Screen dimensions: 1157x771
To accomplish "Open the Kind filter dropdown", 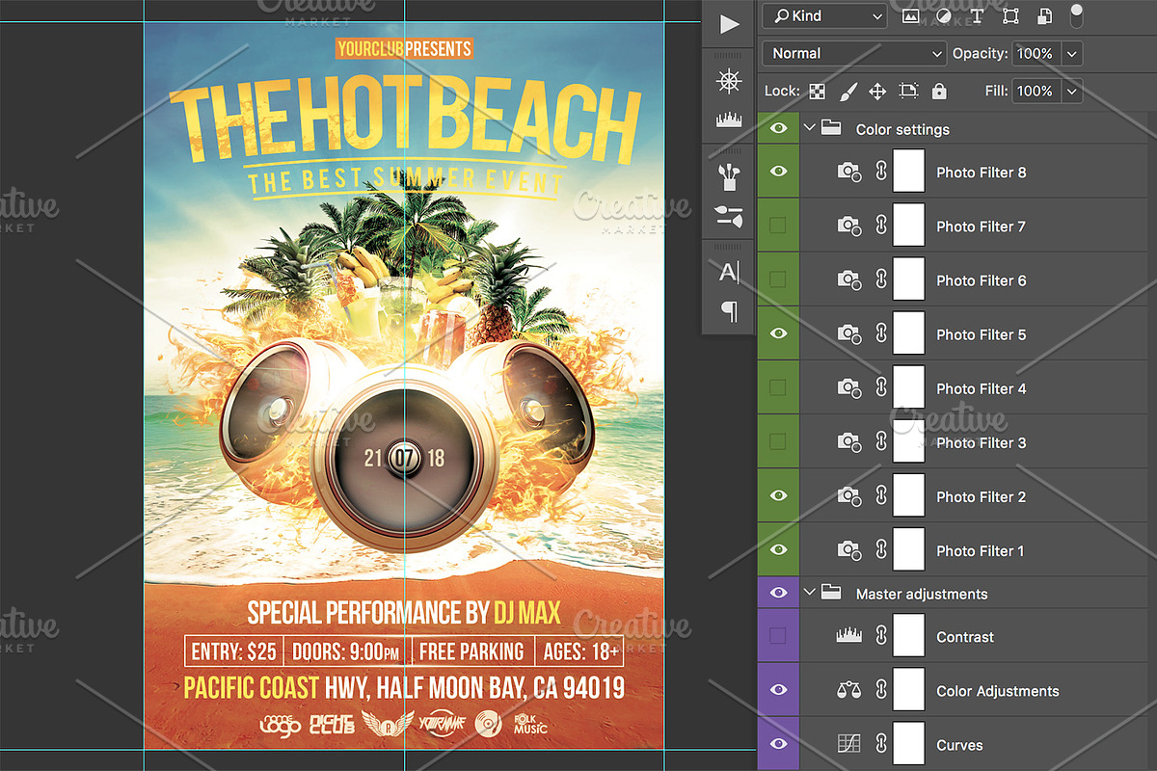I will [824, 16].
